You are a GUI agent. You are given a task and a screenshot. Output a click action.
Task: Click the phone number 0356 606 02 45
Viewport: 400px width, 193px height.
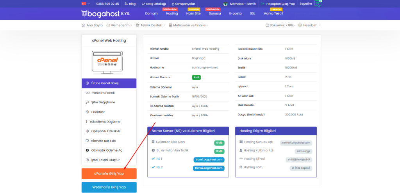pos(108,4)
